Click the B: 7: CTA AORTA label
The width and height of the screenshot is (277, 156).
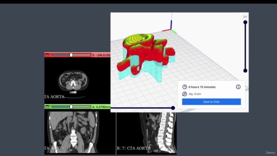pos(134,148)
